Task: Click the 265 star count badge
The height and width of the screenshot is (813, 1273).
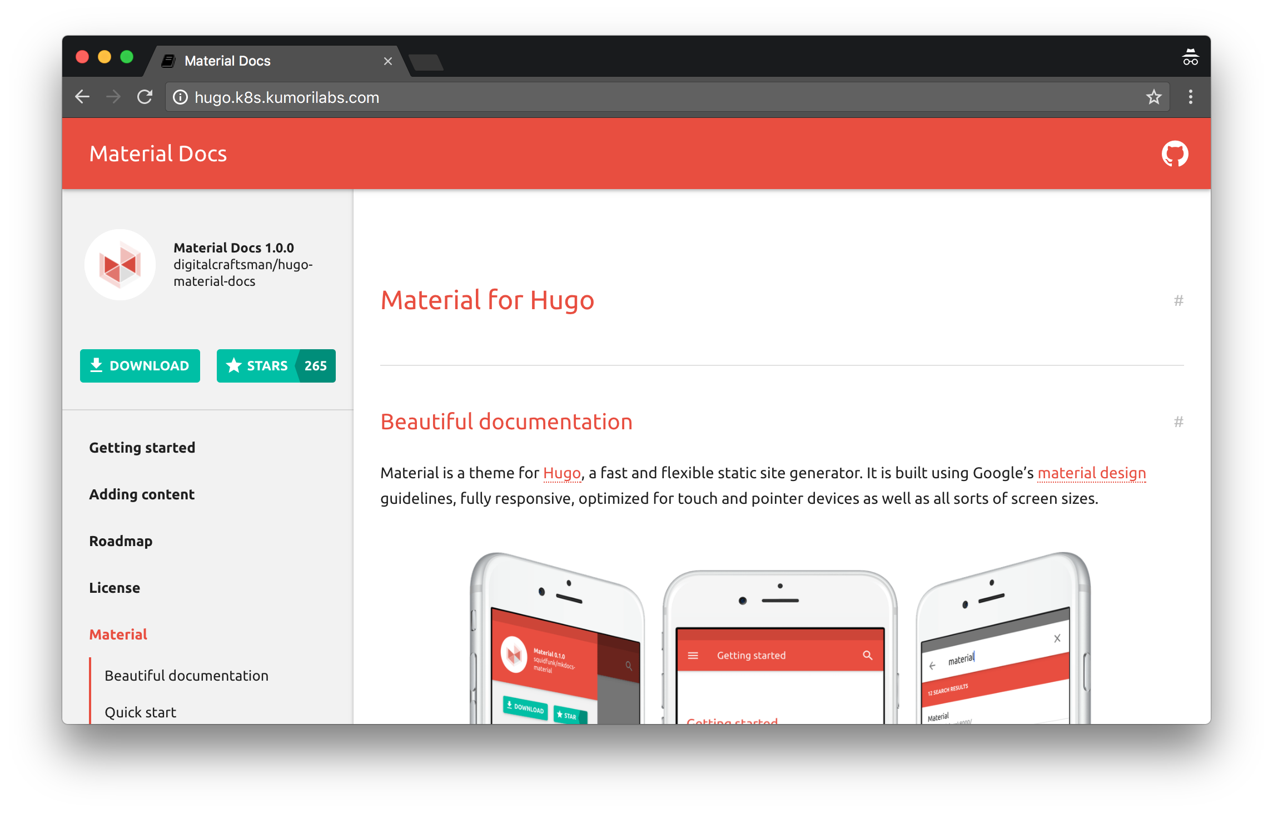Action: (316, 366)
